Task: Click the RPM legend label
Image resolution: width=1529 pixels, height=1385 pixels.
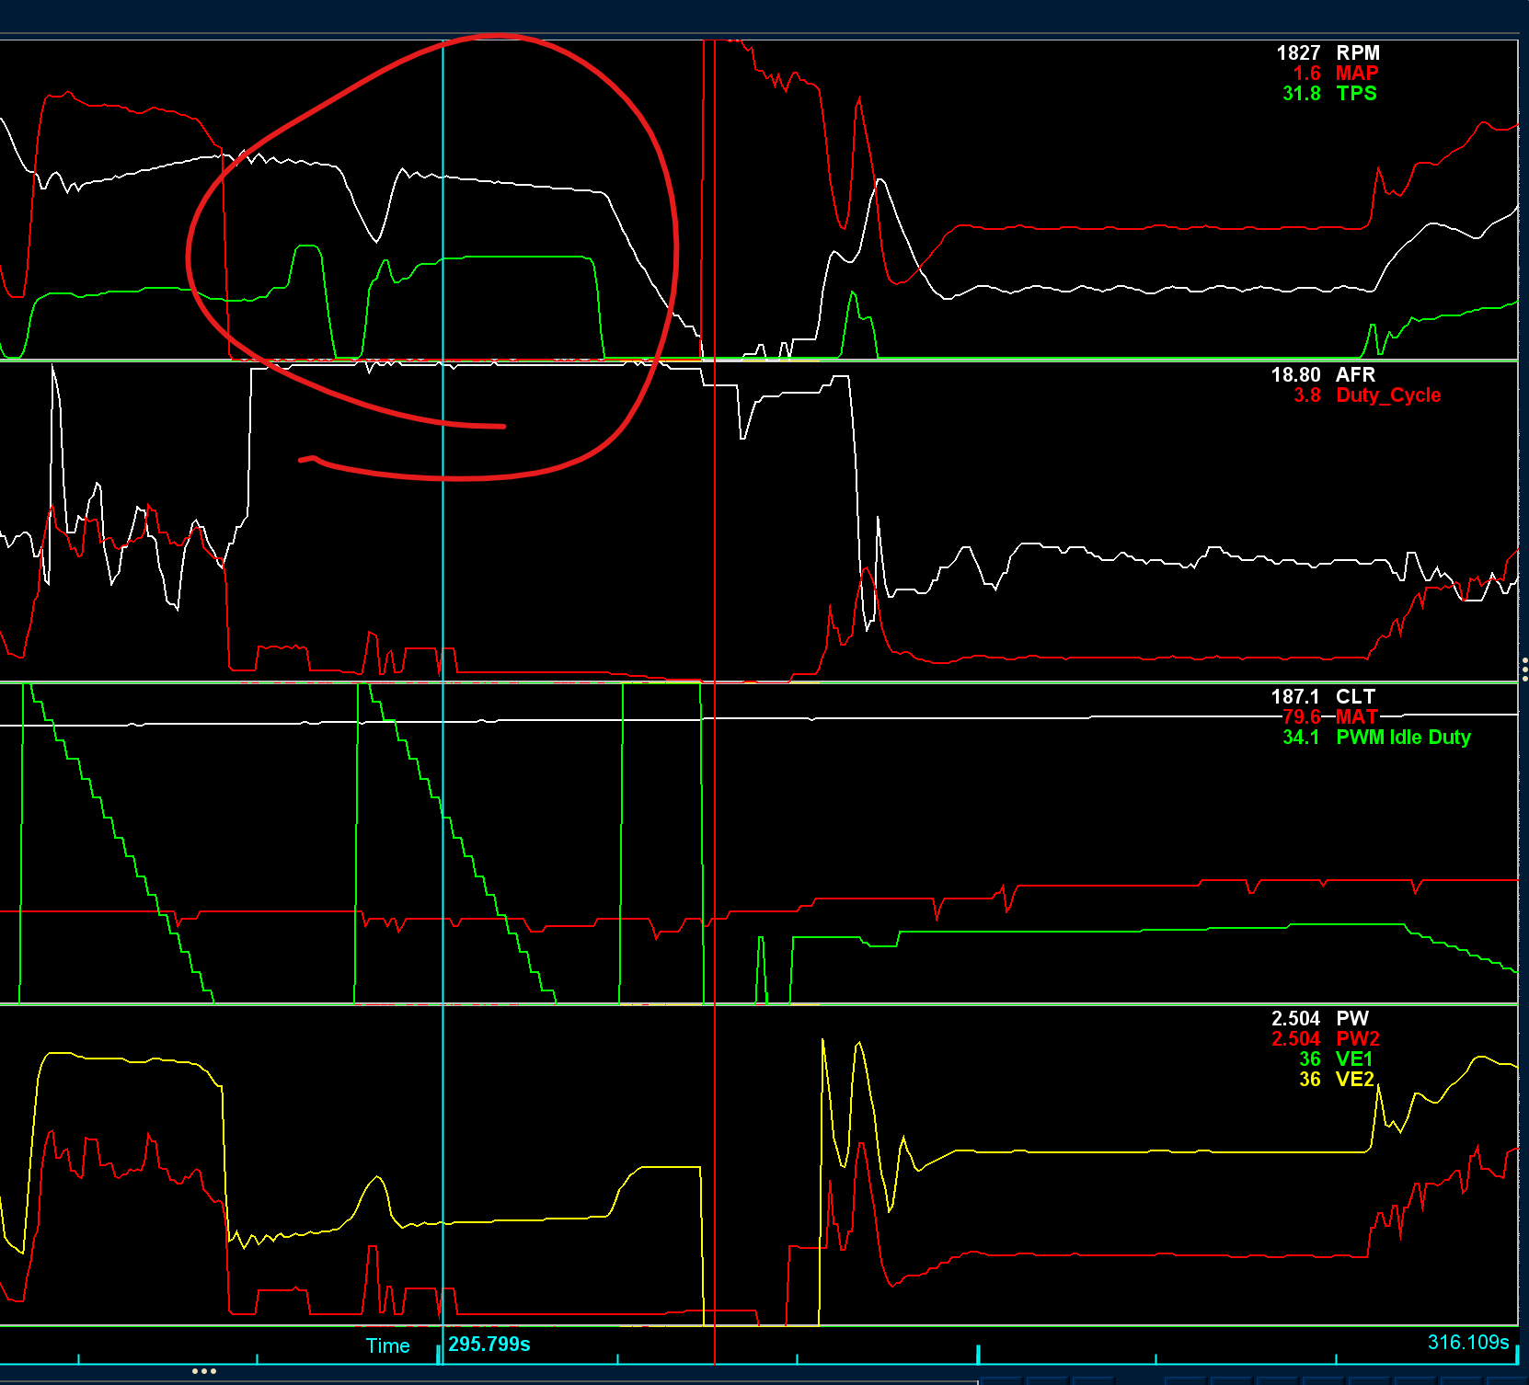Action: 1357,53
